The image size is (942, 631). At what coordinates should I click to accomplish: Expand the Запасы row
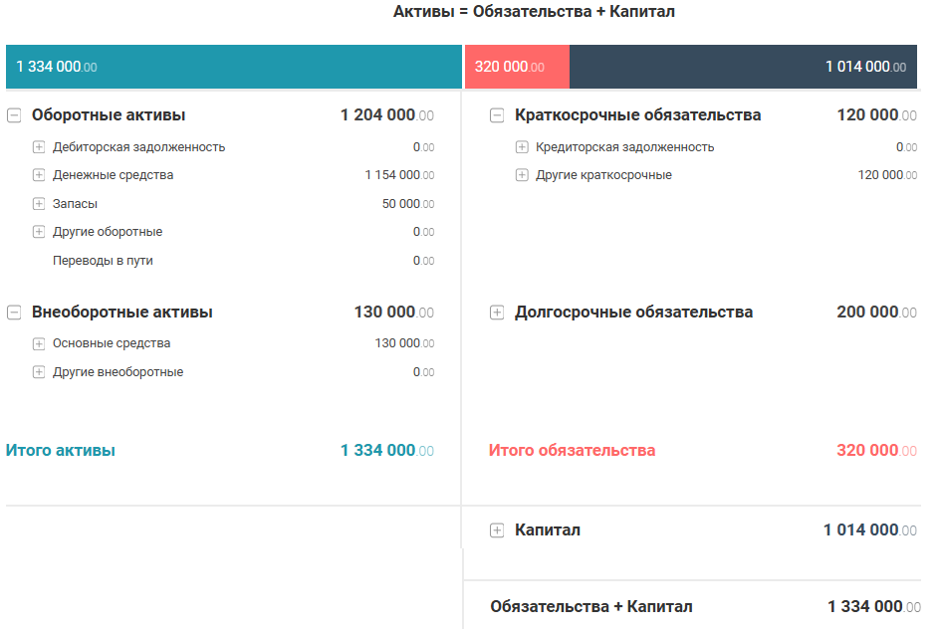[39, 204]
